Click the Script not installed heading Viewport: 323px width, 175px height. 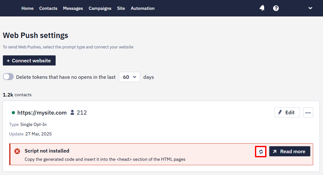47,151
